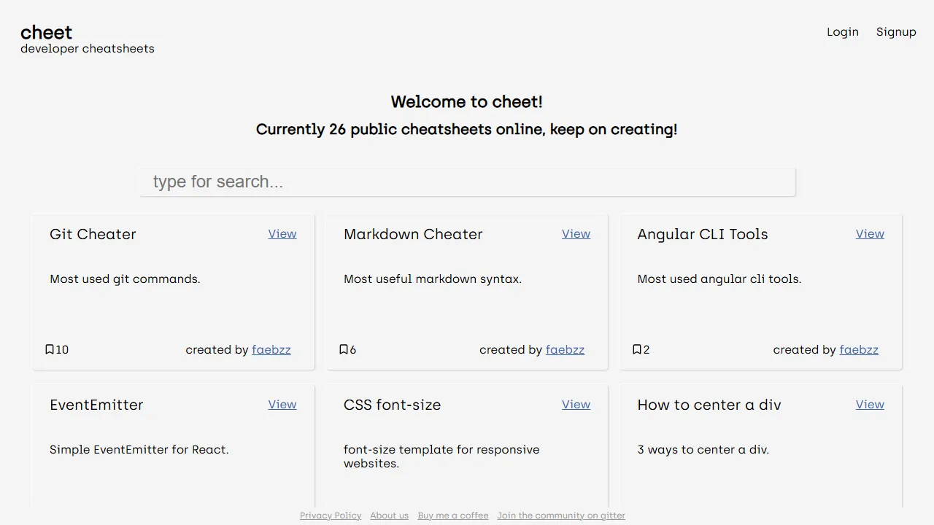Click the Buy me a coffee link

click(452, 515)
